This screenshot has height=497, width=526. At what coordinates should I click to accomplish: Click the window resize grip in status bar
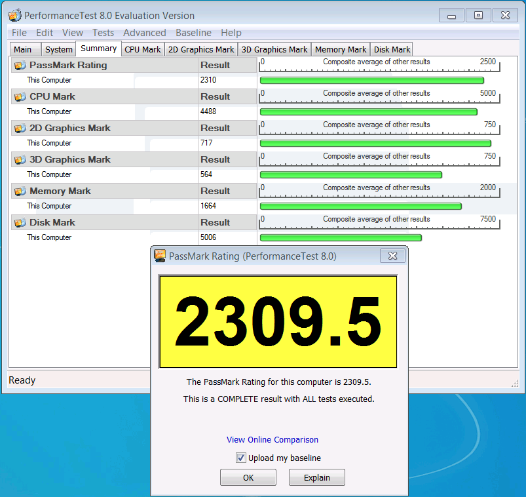pos(515,384)
